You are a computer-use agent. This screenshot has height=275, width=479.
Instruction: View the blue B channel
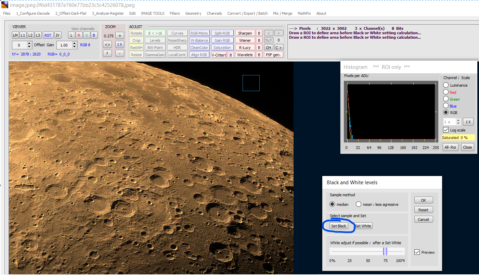coord(94,35)
